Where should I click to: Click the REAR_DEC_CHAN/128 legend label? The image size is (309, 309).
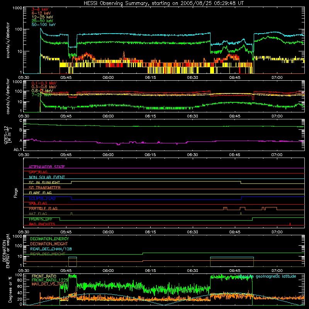pos(51,249)
